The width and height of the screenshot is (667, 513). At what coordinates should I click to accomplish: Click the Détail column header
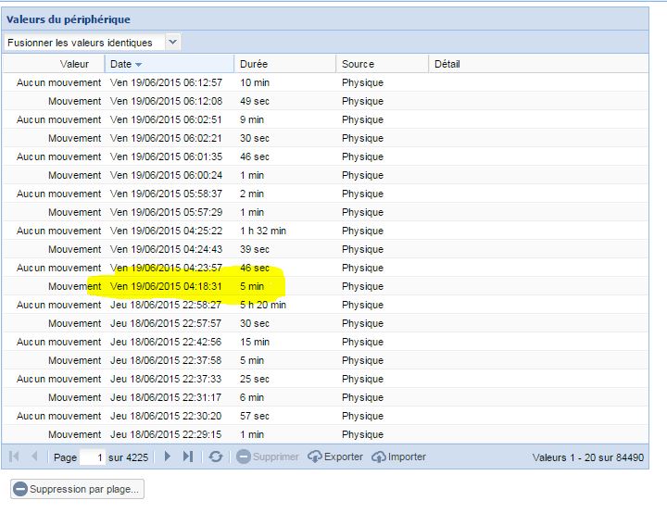tap(447, 64)
